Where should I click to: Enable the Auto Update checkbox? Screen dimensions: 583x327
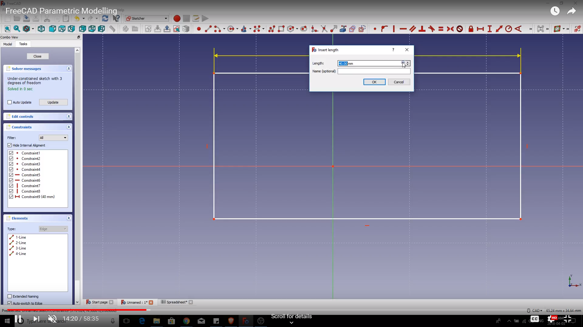(x=10, y=102)
